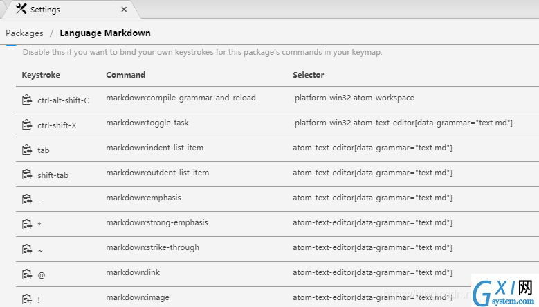Go back to Packages breadcrumb

tap(24, 33)
